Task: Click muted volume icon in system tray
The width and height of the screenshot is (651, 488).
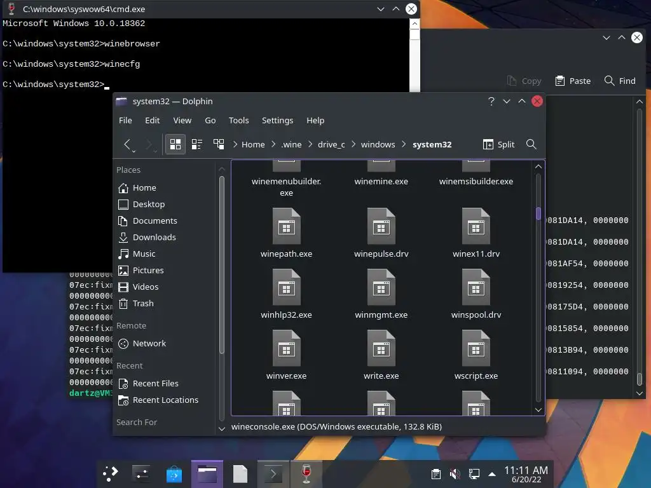Action: pyautogui.click(x=455, y=474)
